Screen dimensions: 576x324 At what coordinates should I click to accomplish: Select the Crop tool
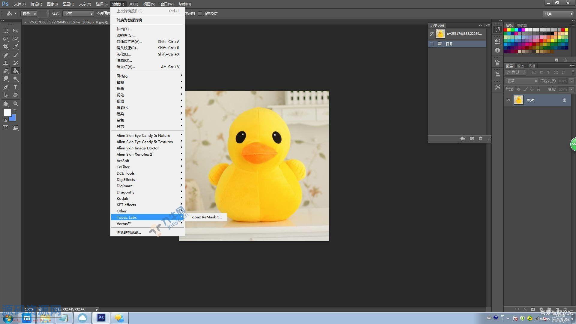(x=6, y=46)
